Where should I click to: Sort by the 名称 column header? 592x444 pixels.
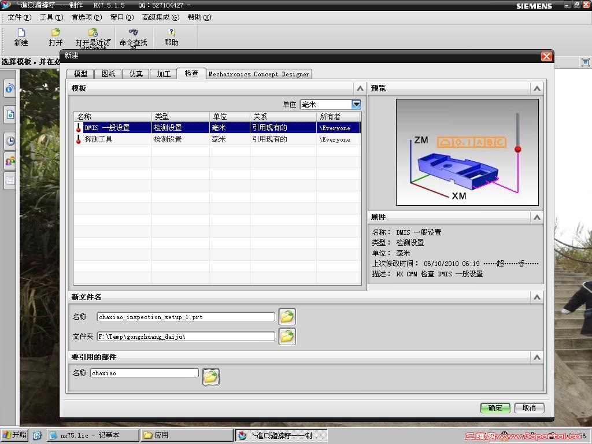click(113, 117)
